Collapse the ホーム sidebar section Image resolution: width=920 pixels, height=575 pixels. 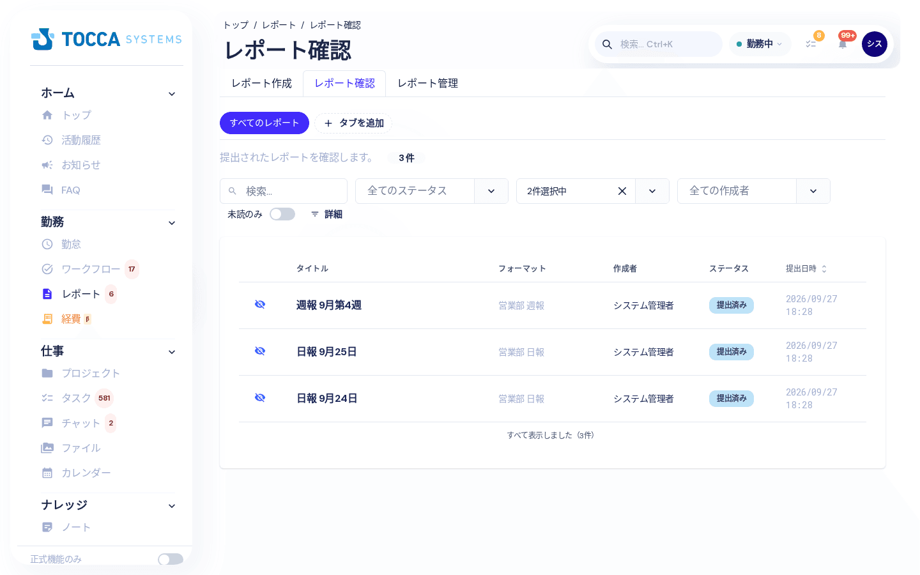coord(172,94)
